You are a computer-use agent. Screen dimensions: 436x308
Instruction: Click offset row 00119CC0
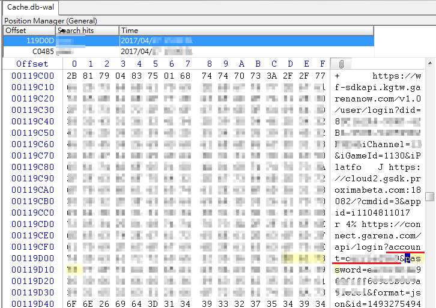(33, 213)
